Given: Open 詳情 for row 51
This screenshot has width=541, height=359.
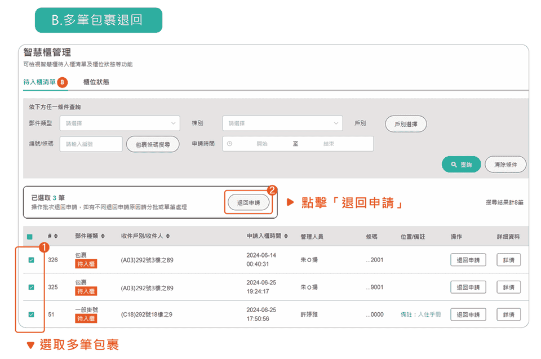Looking at the screenshot, I should point(508,314).
